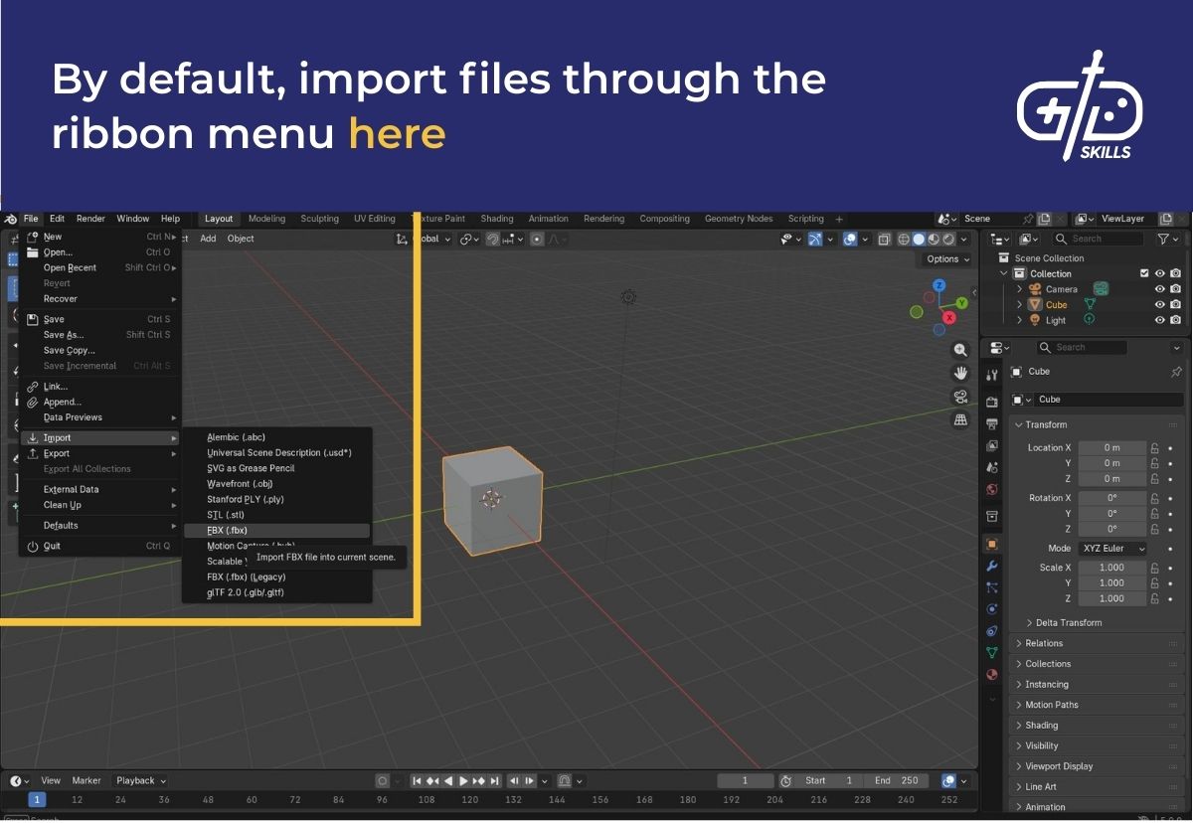Hide the Light object in viewport

[x=1159, y=320]
